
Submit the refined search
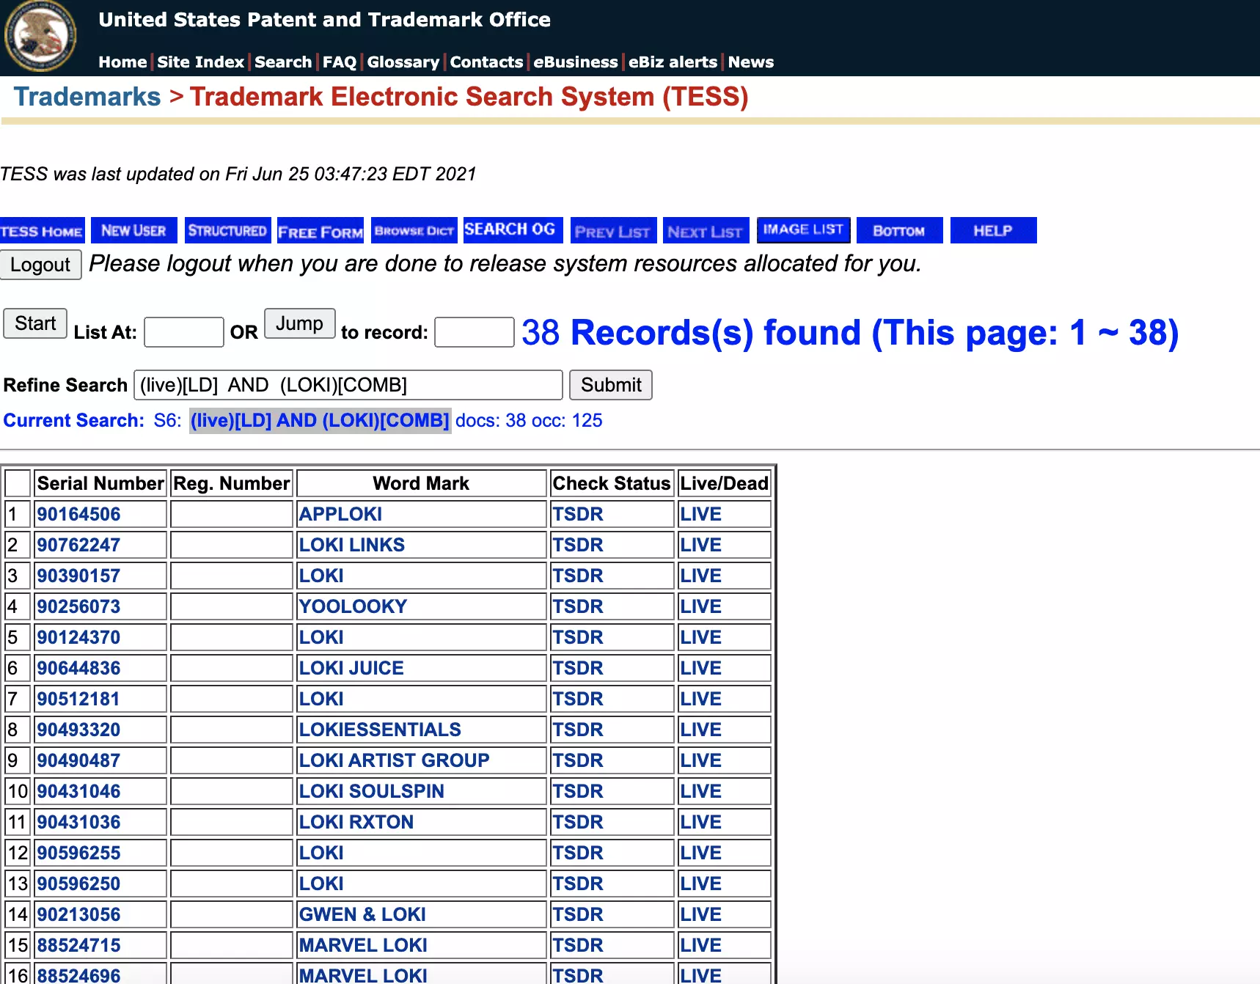tap(611, 385)
